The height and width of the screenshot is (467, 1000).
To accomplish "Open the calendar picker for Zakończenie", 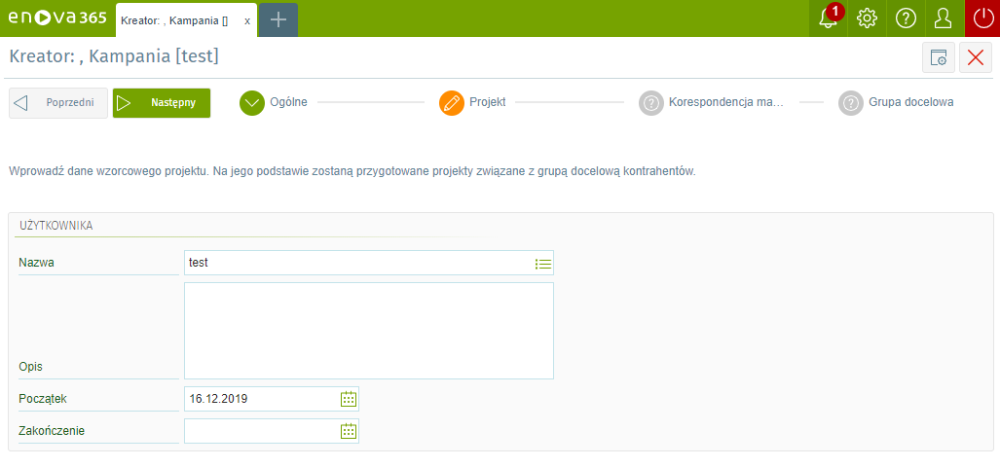I will coord(349,431).
